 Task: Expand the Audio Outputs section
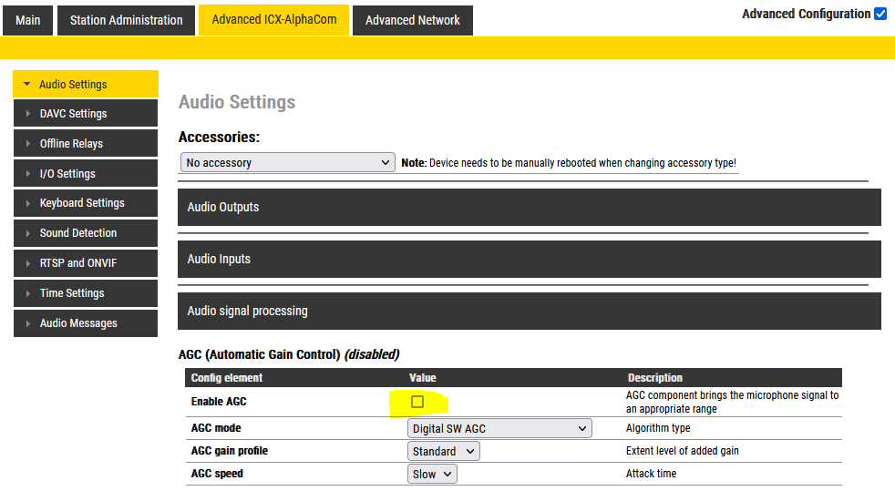click(x=529, y=207)
